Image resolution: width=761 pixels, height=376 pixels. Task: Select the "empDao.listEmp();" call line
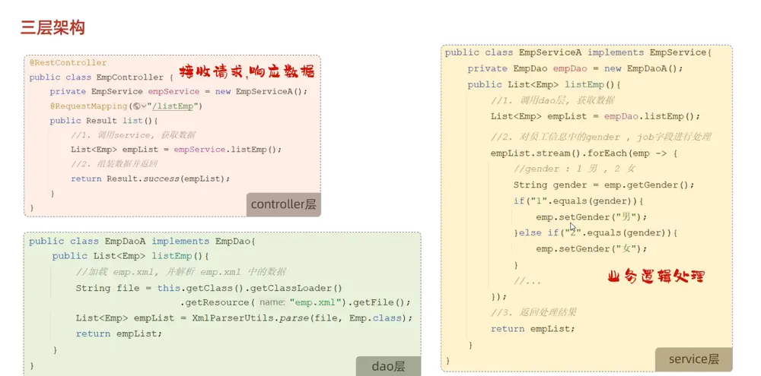[596, 116]
